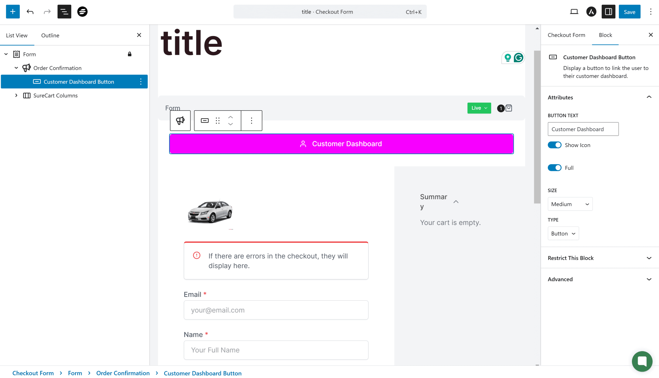Switch to the Checkout Form tab
This screenshot has height=378, width=659.
tap(566, 35)
